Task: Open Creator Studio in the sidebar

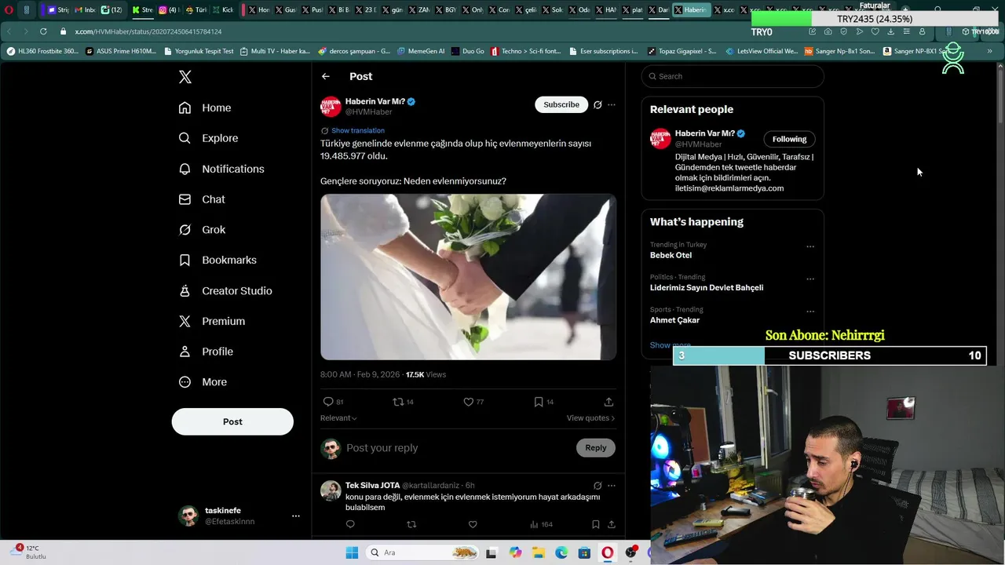Action: coord(225,290)
